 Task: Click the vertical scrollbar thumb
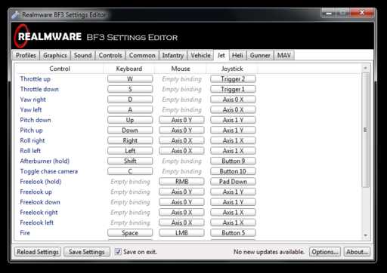366,130
